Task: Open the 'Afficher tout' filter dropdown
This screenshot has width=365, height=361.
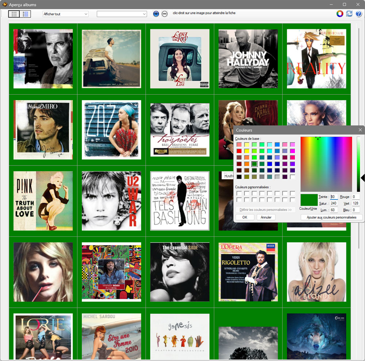Action: [65, 14]
